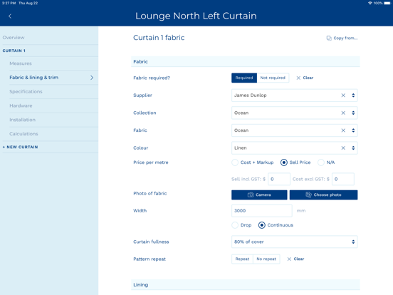The width and height of the screenshot is (393, 295).
Task: Clear the Supplier field with X
Action: (343, 95)
